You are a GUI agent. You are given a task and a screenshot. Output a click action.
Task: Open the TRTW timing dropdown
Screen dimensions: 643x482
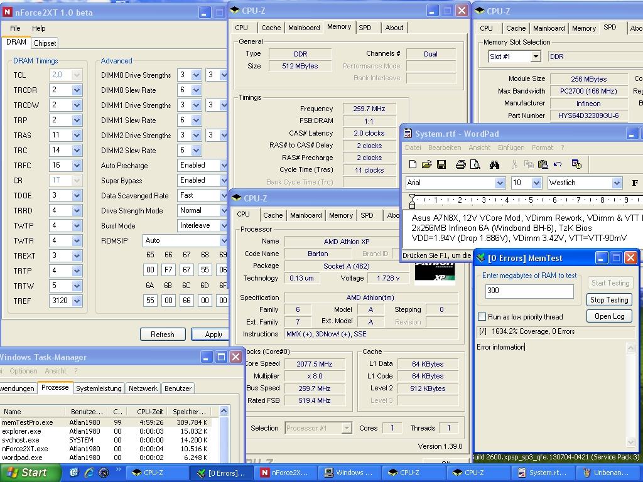point(77,286)
